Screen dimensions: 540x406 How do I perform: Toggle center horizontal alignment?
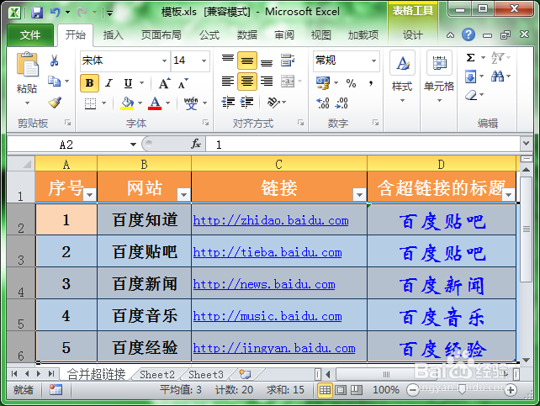coord(247,82)
